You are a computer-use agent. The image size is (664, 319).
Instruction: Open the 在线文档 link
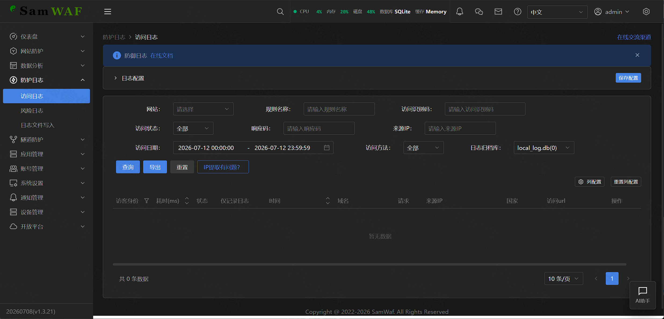click(x=162, y=56)
